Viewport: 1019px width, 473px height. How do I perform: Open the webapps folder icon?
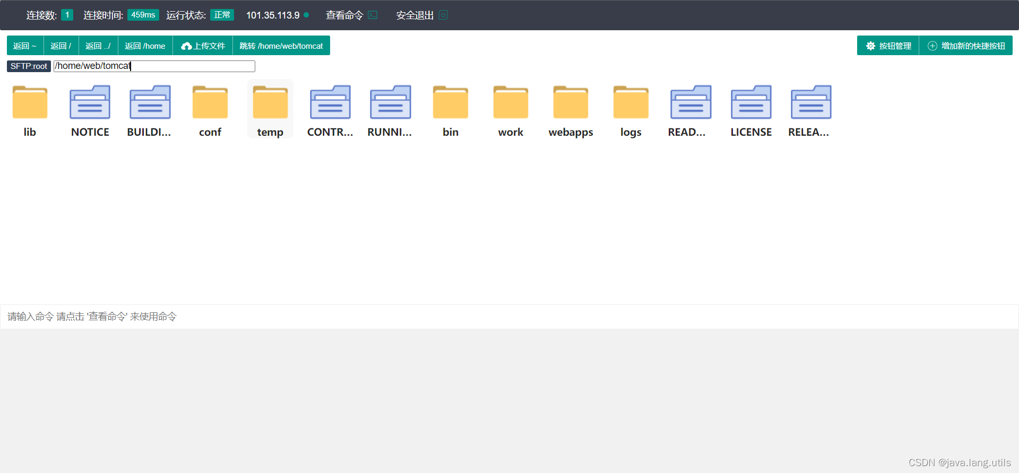tap(571, 102)
